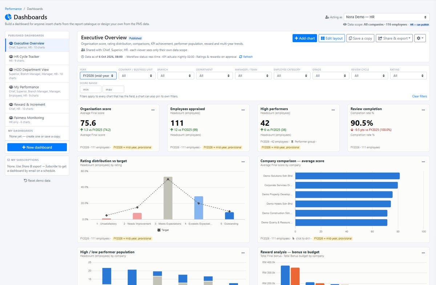Open the Fairness Monitoring dashboard
The height and width of the screenshot is (285, 436).
[x=37, y=120]
